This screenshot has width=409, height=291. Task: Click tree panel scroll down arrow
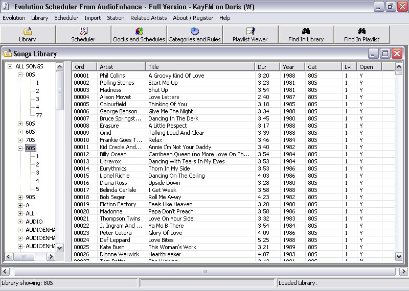[x=60, y=248]
